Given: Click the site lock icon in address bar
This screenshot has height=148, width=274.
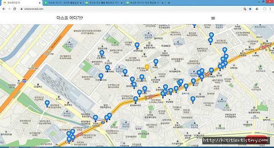Looking at the screenshot, I should tap(21, 9).
